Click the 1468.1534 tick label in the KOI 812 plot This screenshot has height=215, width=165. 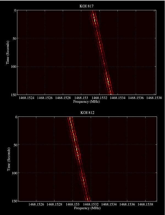coord(109,204)
